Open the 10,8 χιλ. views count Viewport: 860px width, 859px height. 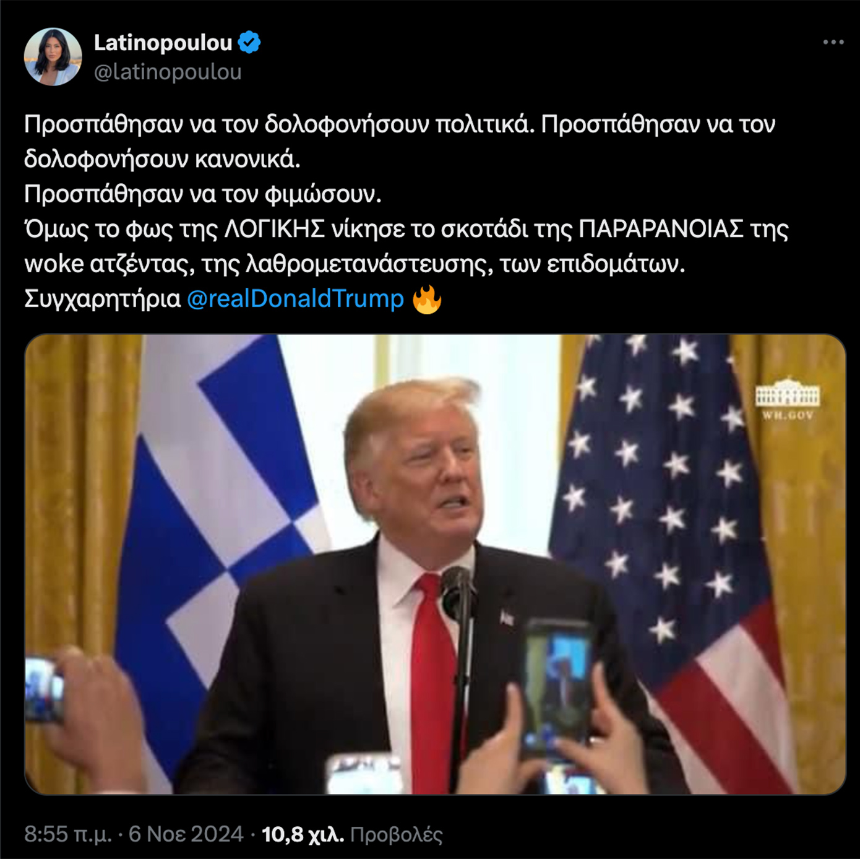pos(303,834)
